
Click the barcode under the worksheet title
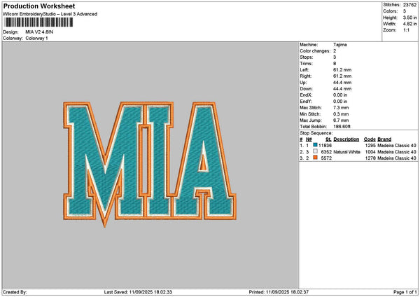[x=38, y=22]
